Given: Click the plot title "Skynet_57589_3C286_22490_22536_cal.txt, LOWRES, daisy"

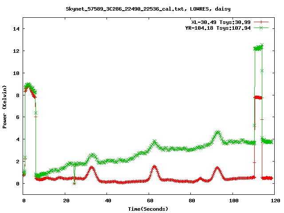Looking at the screenshot, I should [x=148, y=9].
